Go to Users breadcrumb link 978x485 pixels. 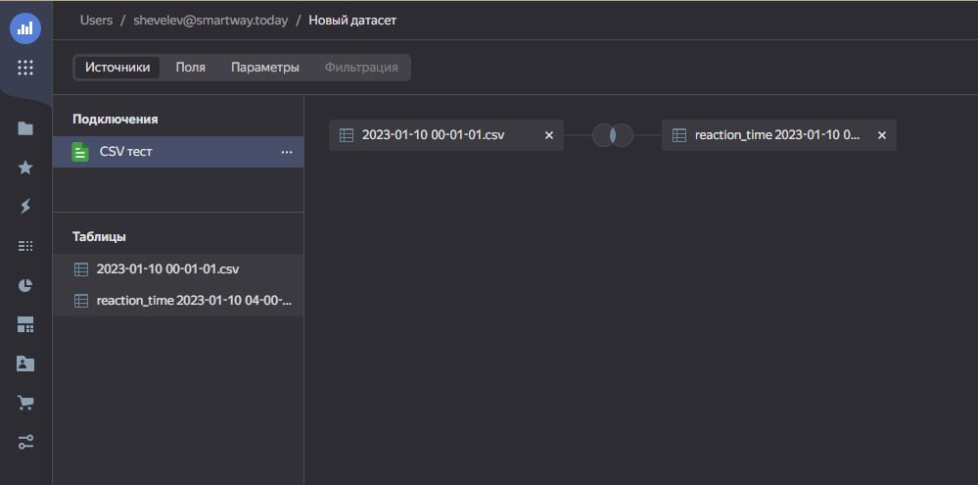click(96, 21)
